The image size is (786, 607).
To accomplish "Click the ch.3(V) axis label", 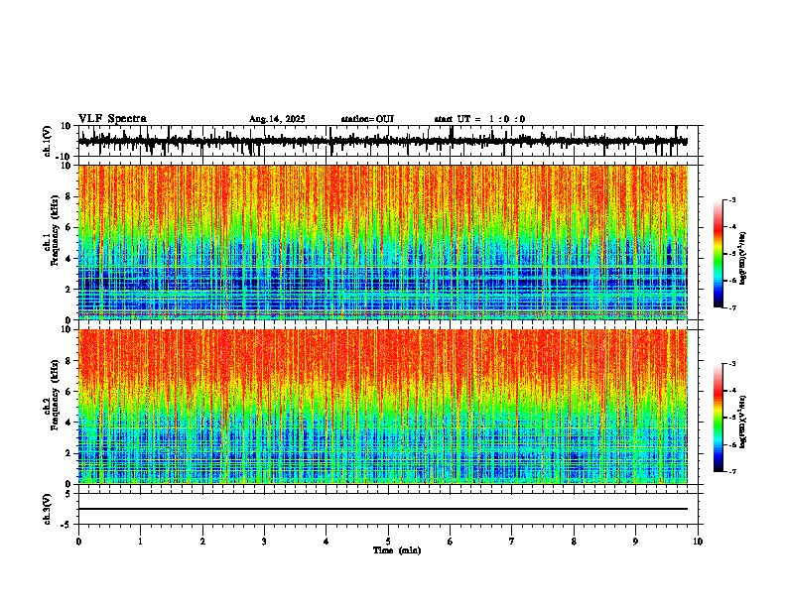I will click(48, 509).
